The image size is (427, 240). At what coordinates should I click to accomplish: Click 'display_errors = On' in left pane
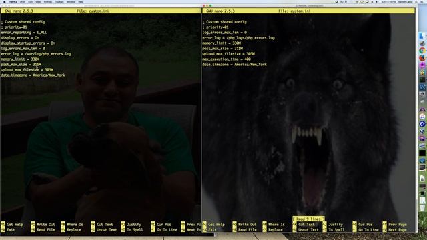[x=20, y=38]
